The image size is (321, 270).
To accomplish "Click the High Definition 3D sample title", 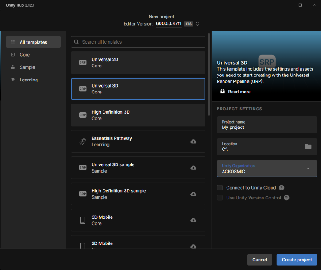I will (119, 191).
